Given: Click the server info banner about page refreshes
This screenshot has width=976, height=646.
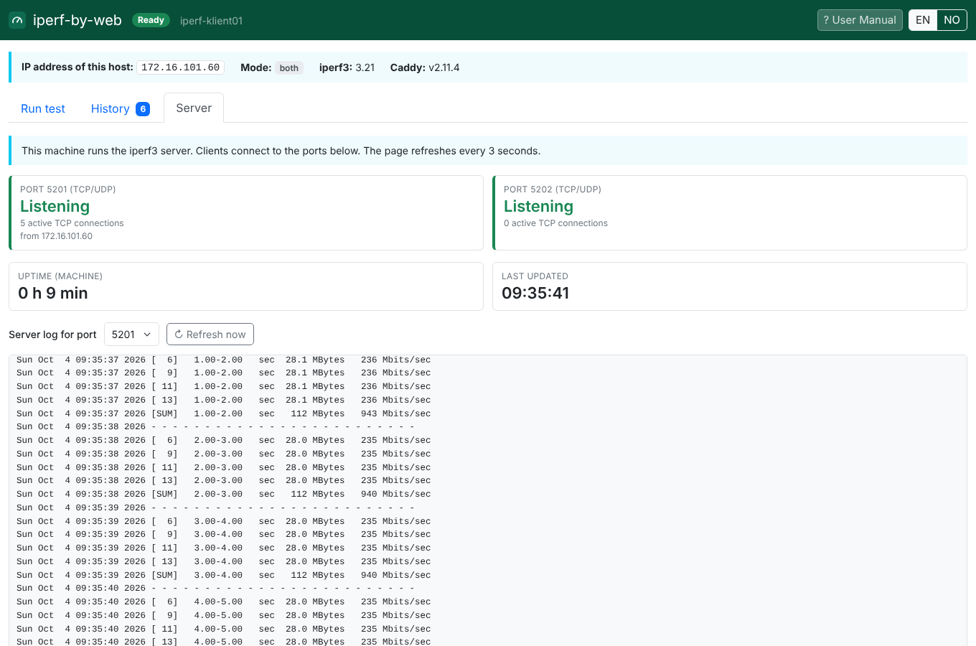Looking at the screenshot, I should point(488,151).
